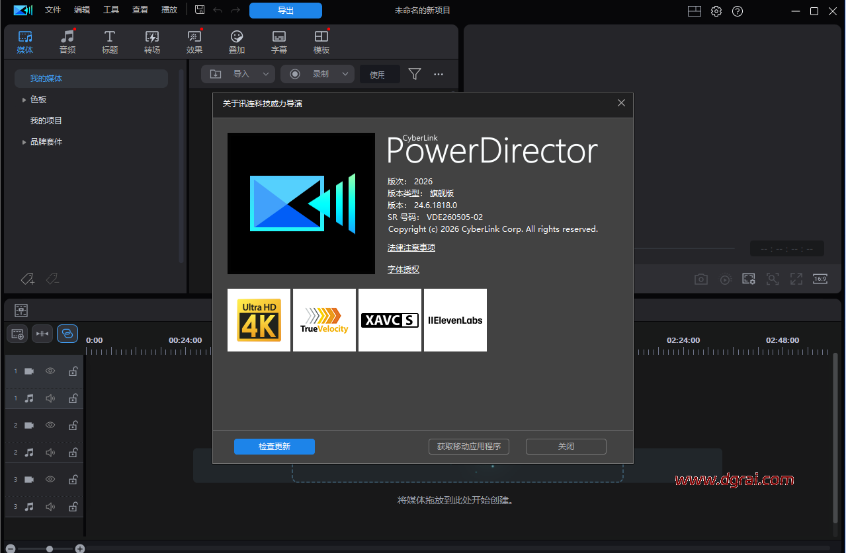Open the 播放 menu
Image resolution: width=846 pixels, height=553 pixels.
(169, 10)
